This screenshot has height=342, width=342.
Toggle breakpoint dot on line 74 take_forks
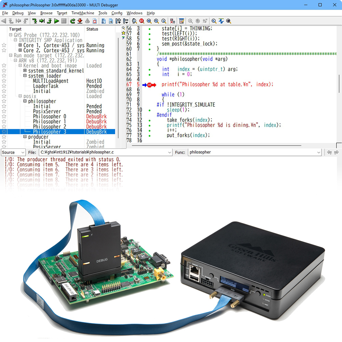[149, 120]
